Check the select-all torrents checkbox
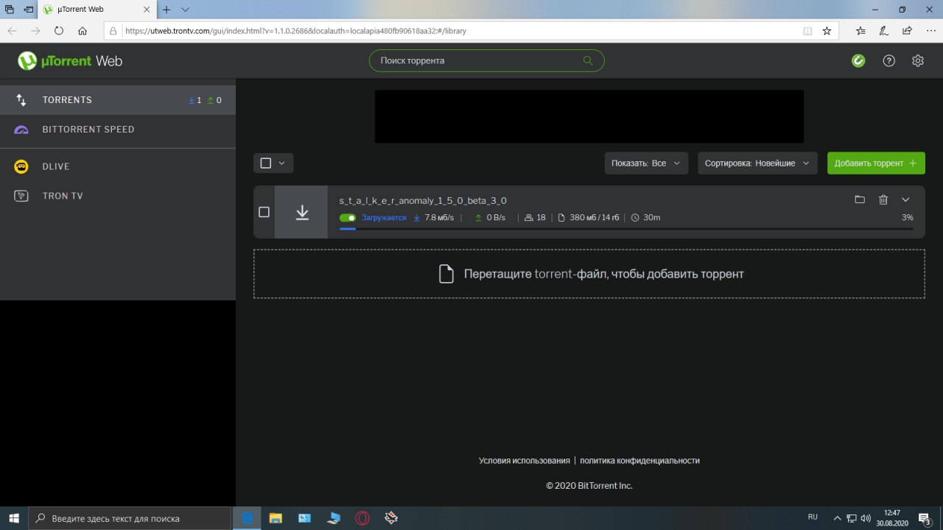Screen dimensions: 943x530 (x=266, y=163)
